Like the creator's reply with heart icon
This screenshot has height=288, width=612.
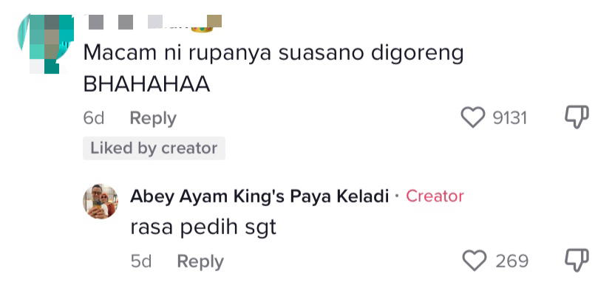pos(475,261)
